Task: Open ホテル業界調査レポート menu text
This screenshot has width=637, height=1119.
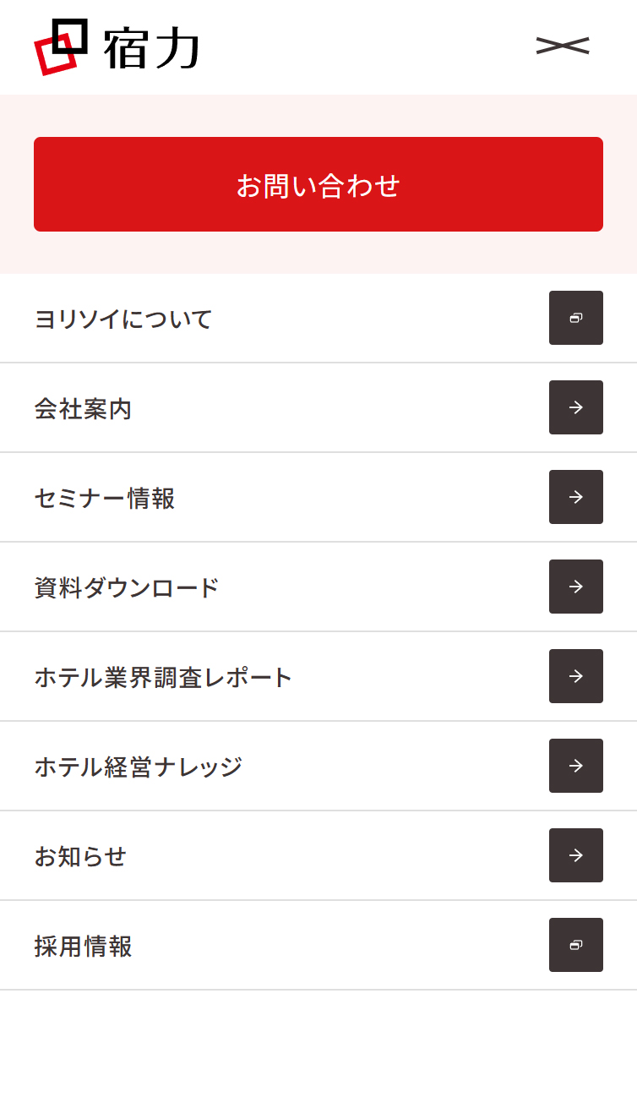Action: click(163, 678)
